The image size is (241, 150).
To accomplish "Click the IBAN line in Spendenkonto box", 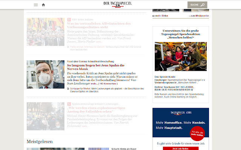I will [x=174, y=90].
